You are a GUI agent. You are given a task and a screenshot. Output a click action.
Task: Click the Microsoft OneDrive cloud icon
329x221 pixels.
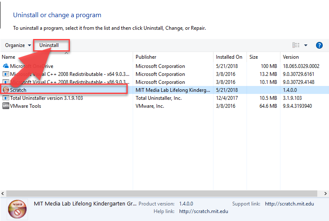(x=6, y=66)
